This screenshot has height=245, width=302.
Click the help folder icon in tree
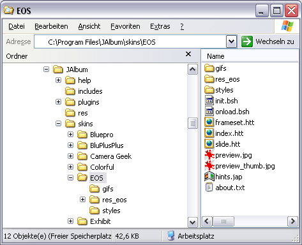[70, 80]
